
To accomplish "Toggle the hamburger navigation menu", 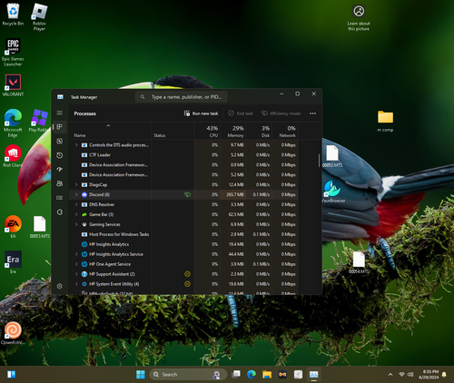I will coord(60,113).
